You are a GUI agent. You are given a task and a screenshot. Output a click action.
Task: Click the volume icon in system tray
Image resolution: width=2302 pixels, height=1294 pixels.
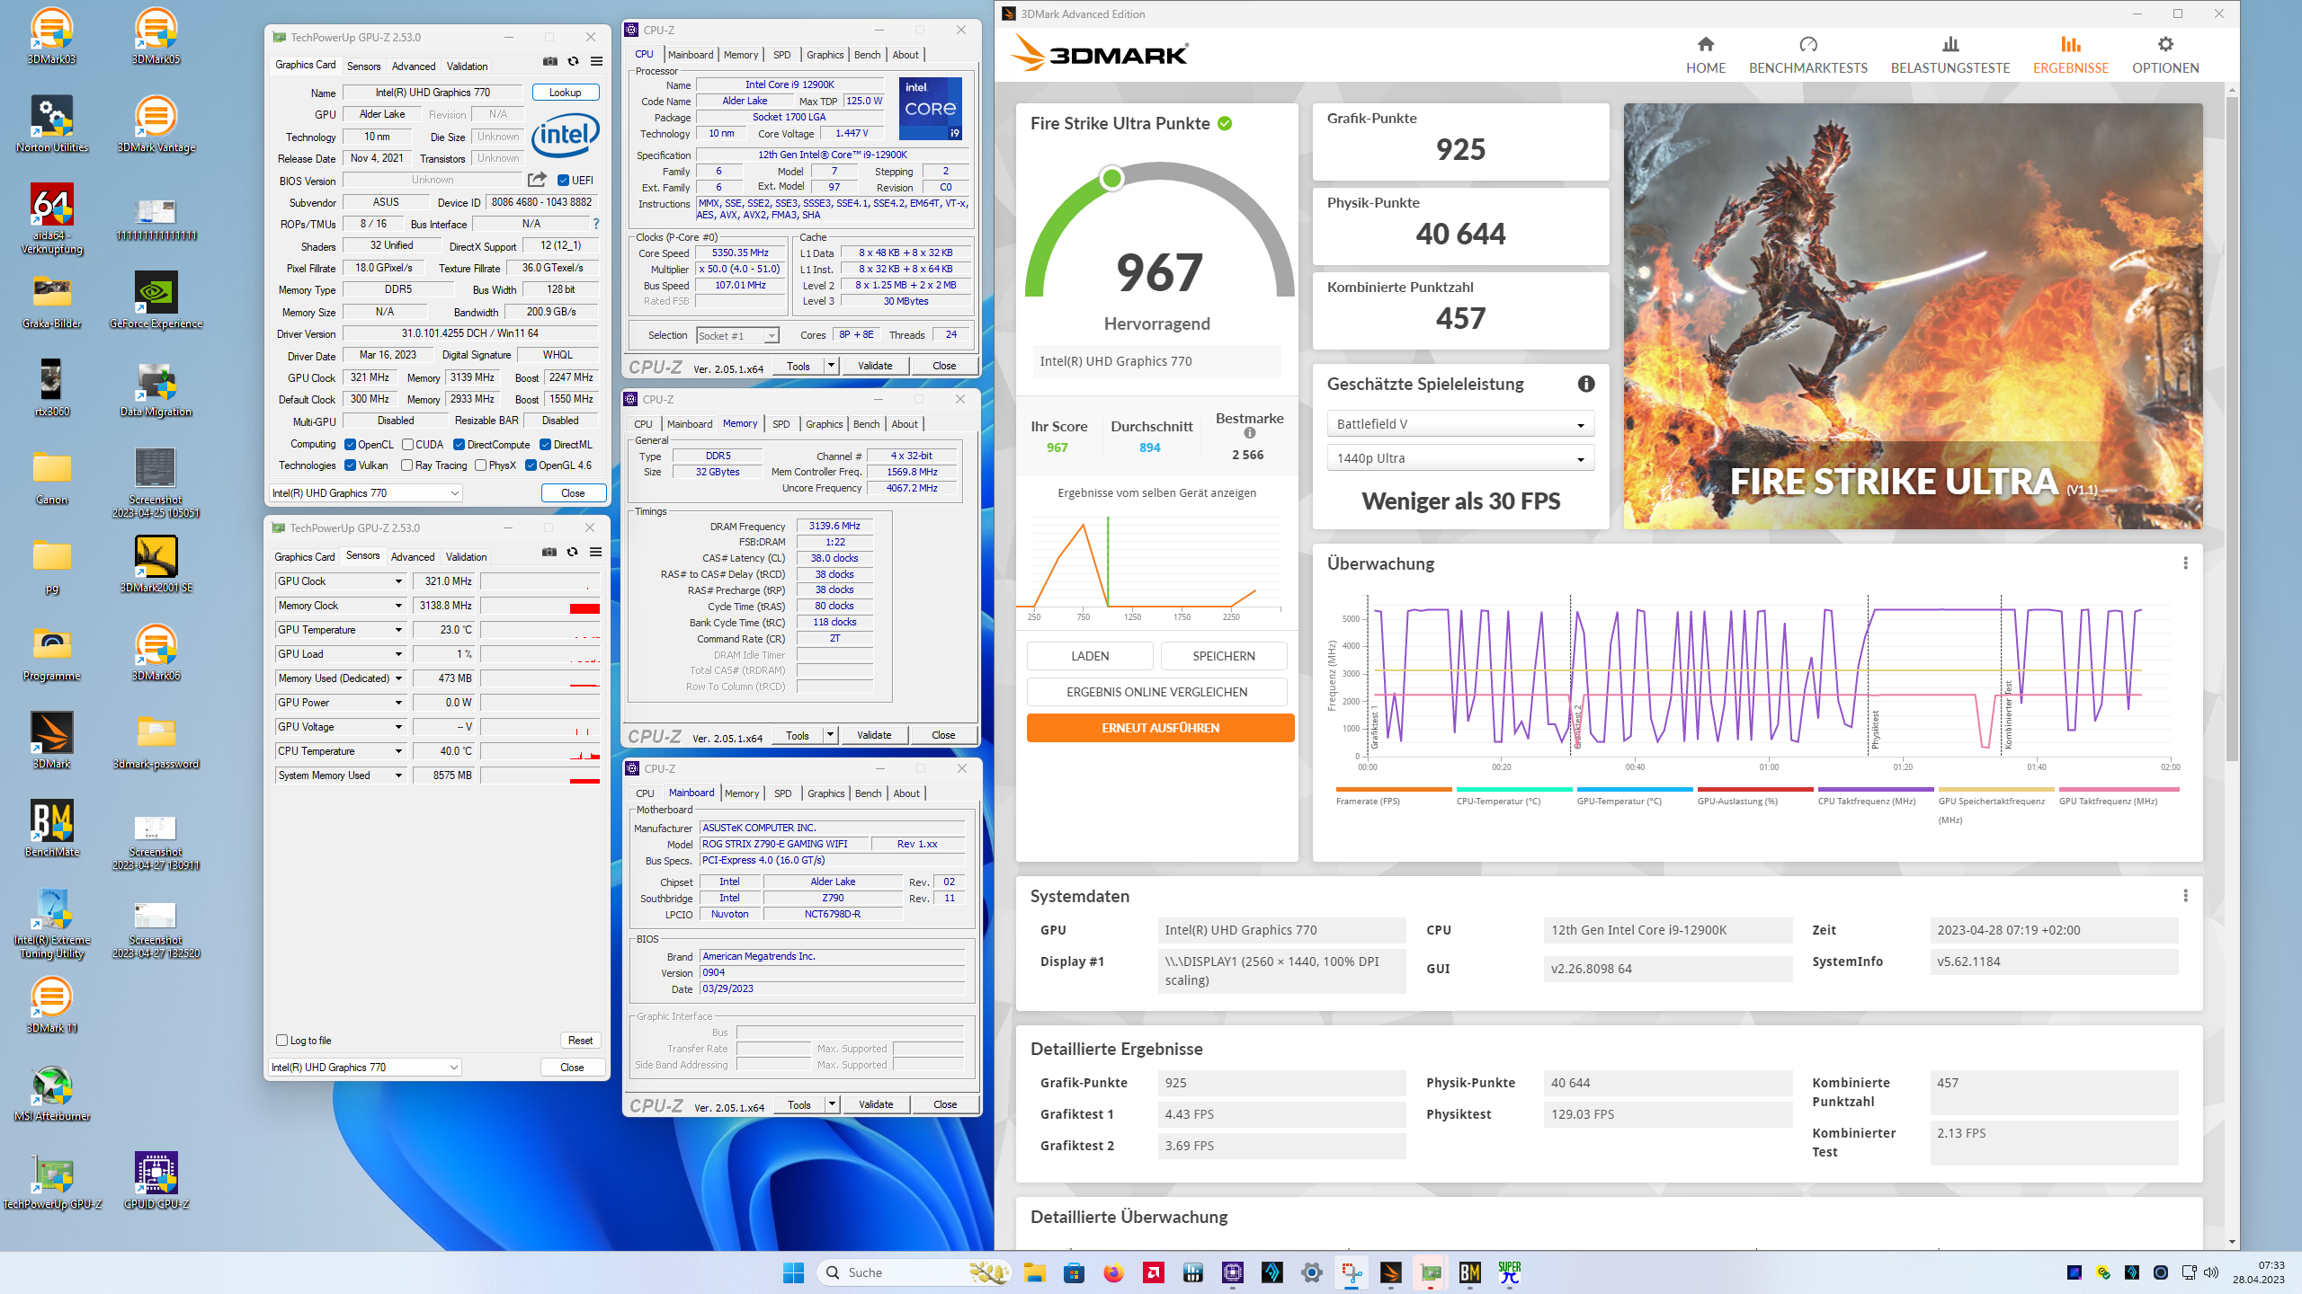pyautogui.click(x=2211, y=1272)
